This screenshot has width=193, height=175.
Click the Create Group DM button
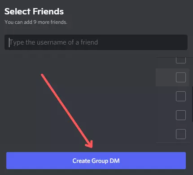click(x=96, y=161)
